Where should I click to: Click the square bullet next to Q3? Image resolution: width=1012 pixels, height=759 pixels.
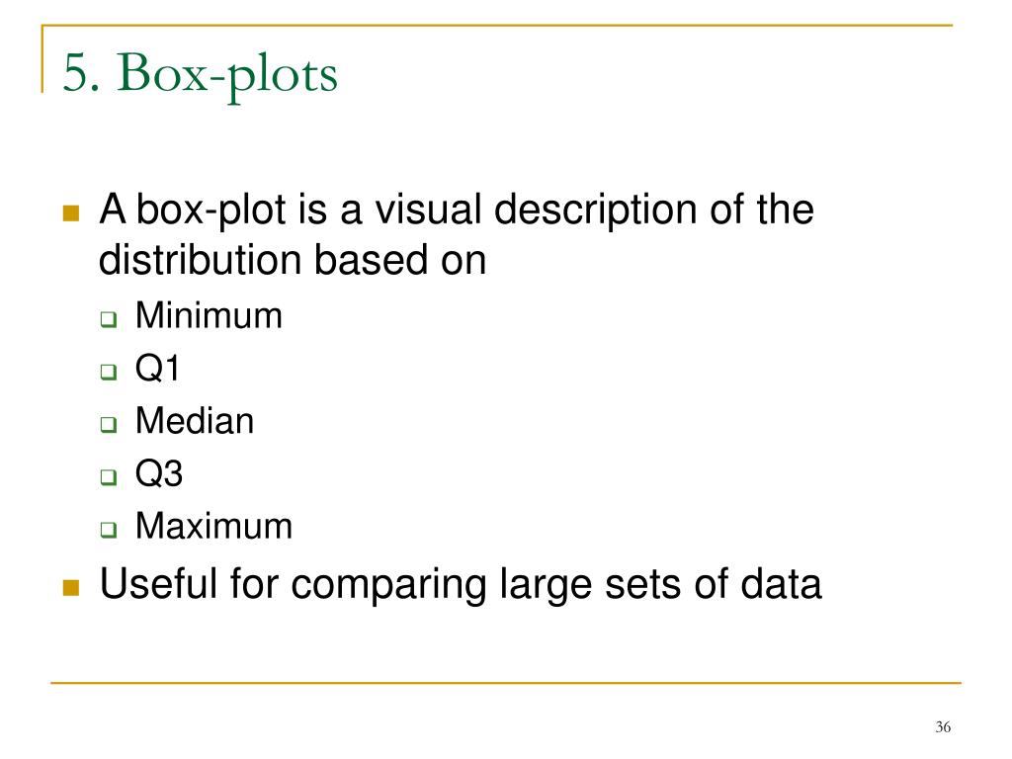[109, 477]
